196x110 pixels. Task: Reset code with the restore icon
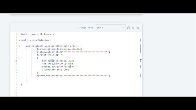(129, 28)
